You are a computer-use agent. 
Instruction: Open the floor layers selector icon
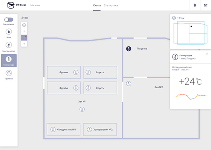click(x=24, y=25)
